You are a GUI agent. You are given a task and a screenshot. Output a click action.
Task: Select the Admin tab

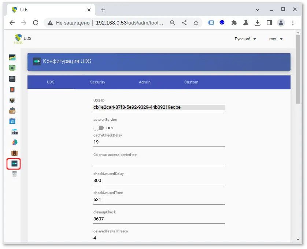pos(144,82)
